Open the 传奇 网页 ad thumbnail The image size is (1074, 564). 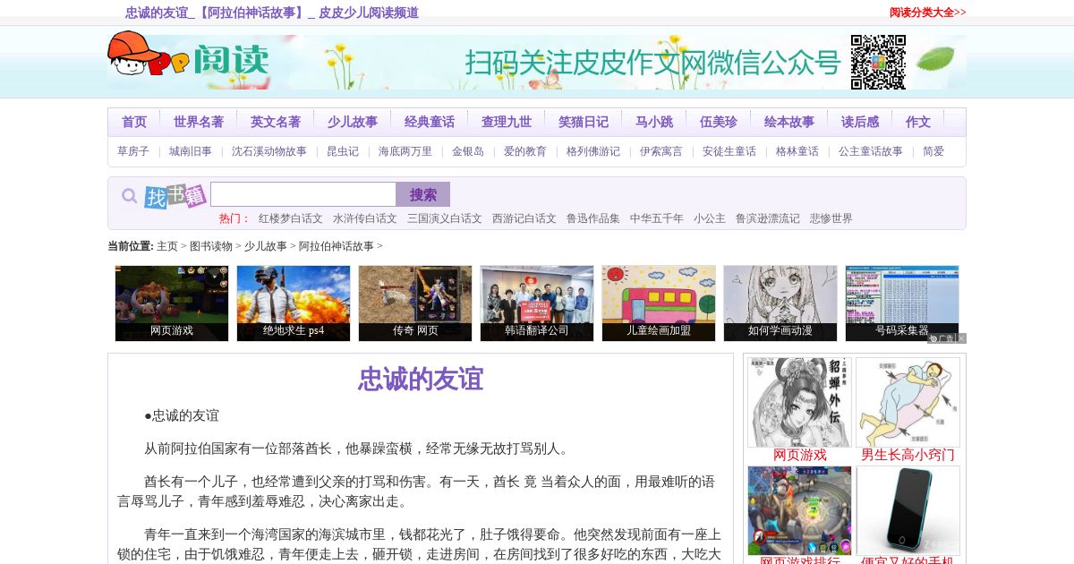(415, 303)
